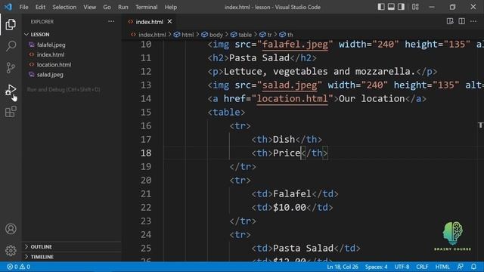Follow the salad.jpeg link in code

290,85
